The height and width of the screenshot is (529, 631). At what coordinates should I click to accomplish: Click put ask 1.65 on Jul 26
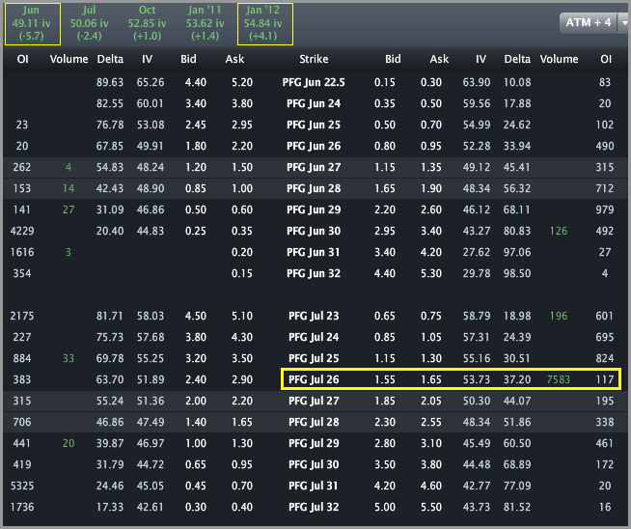coord(431,379)
